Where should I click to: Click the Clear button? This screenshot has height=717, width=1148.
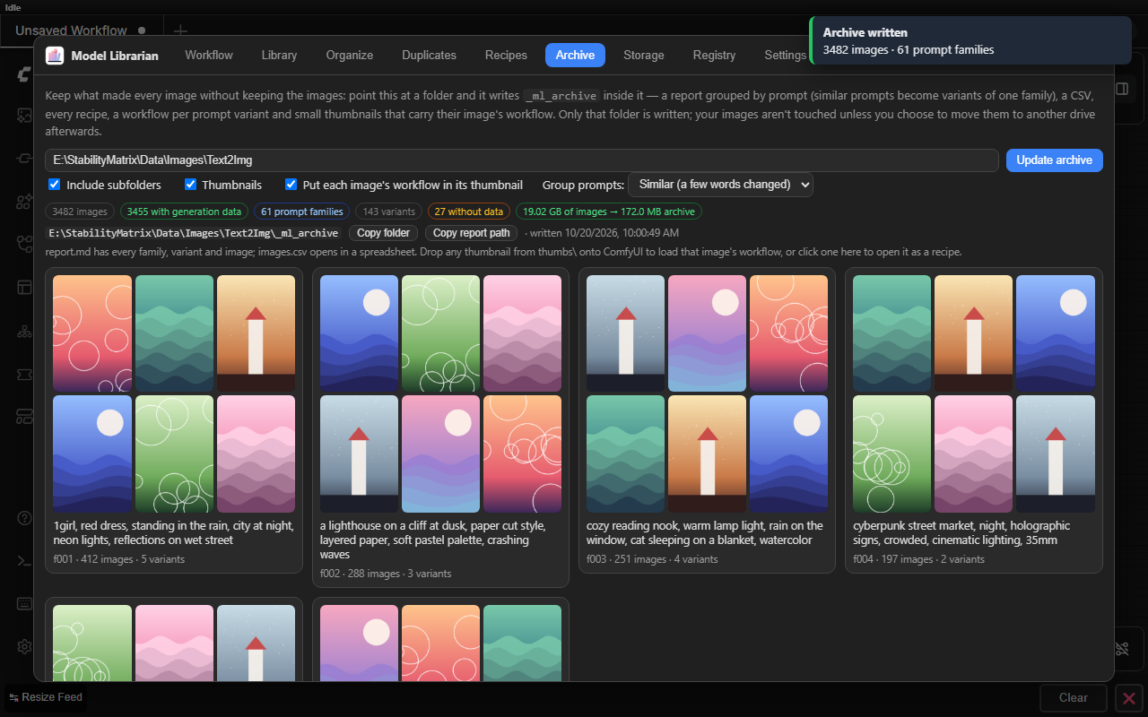(x=1073, y=697)
